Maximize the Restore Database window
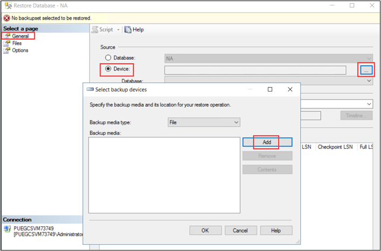Image resolution: width=381 pixels, height=251 pixels. point(352,5)
